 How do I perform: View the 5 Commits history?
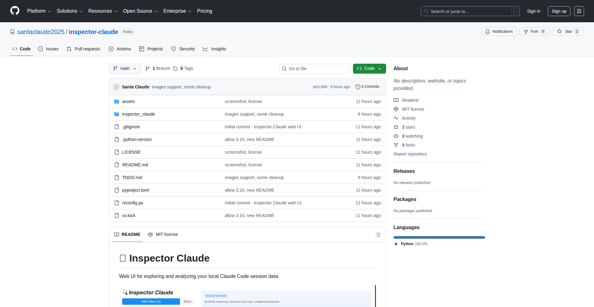point(367,87)
